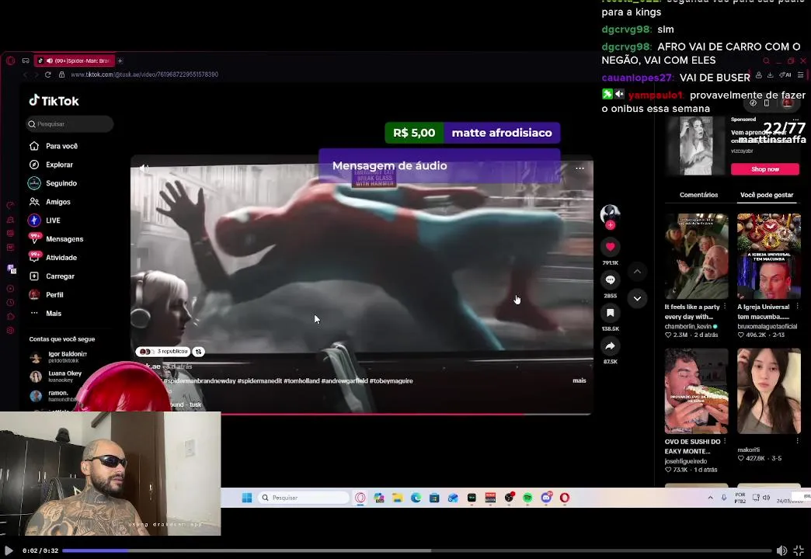Show hidden tray icons chevron

tap(710, 498)
